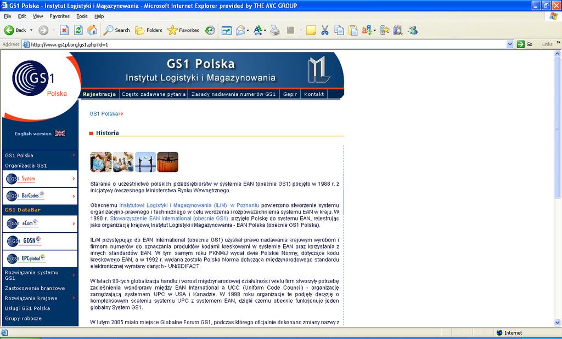Viewport: 562px width, 339px height.
Task: Click the Cut scissors icon
Action: coord(325,31)
